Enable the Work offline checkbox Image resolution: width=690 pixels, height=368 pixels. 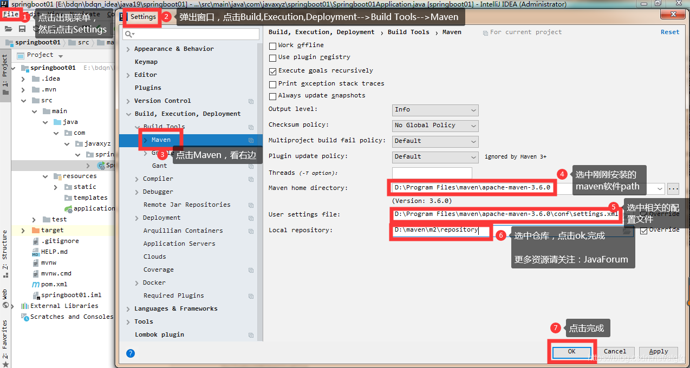click(273, 45)
